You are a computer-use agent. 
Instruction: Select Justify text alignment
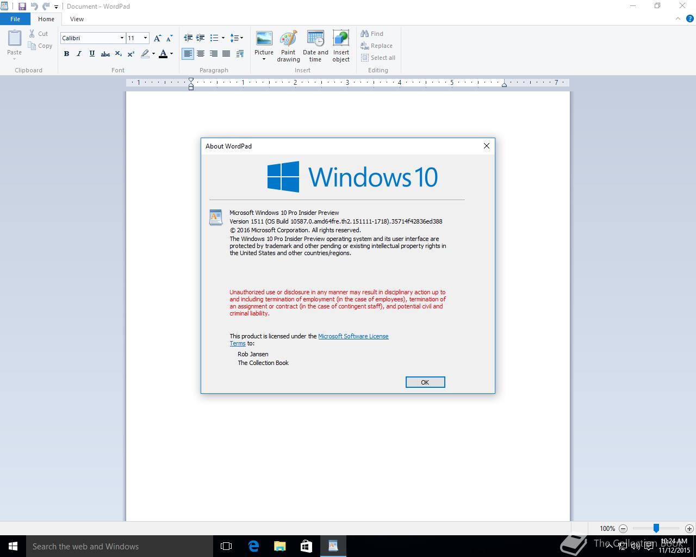click(226, 53)
